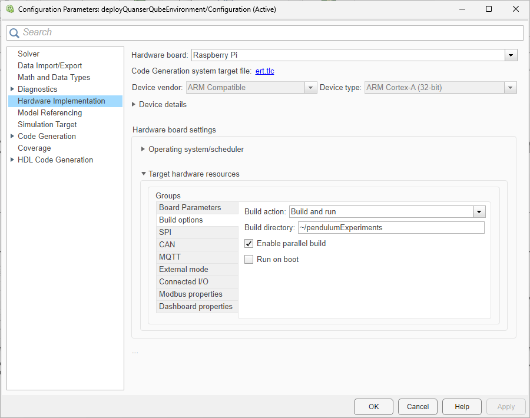Uncheck Enable parallel build
This screenshot has width=530, height=418.
[x=249, y=243]
